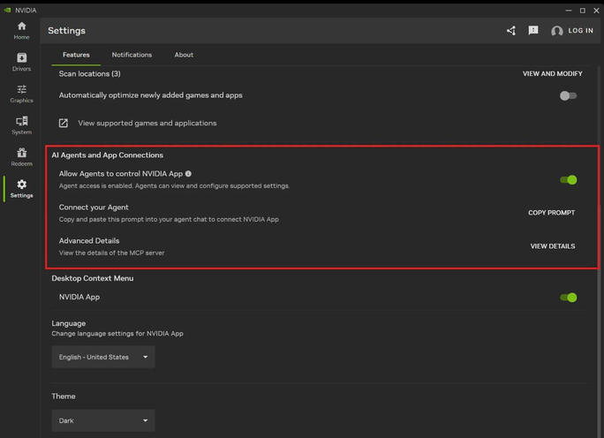Open the Graphics section
The height and width of the screenshot is (438, 604).
tap(21, 94)
